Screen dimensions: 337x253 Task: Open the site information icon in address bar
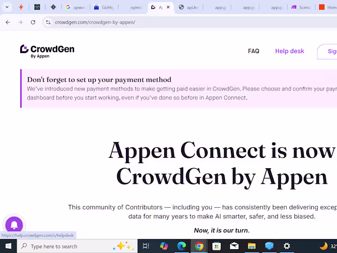click(x=48, y=22)
